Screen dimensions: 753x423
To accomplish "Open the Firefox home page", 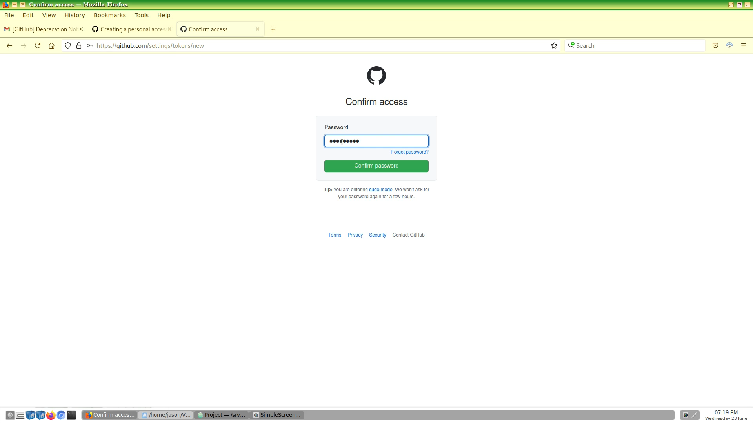I will (51, 46).
